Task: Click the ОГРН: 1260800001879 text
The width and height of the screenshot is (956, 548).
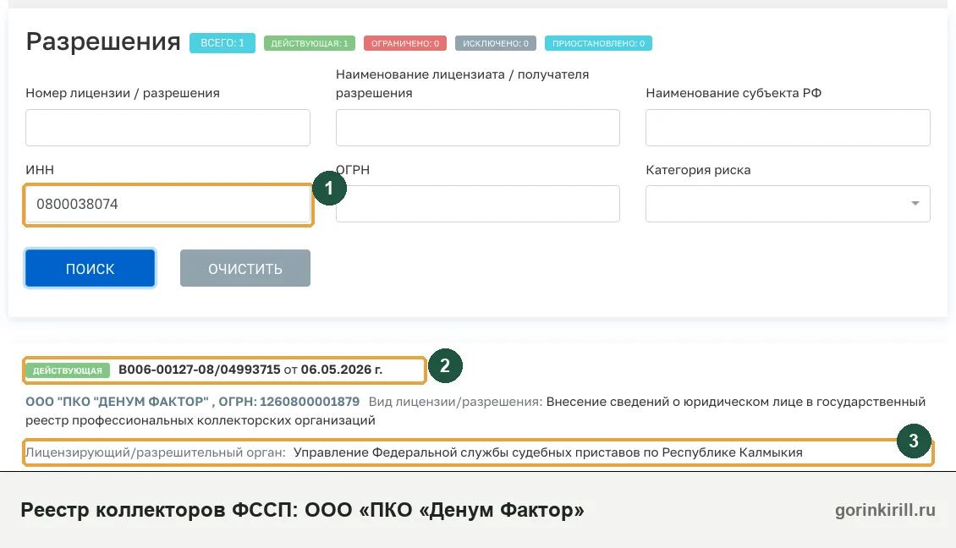Action: pyautogui.click(x=289, y=402)
